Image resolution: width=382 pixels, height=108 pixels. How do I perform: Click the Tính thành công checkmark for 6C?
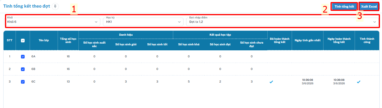[x=358, y=82]
